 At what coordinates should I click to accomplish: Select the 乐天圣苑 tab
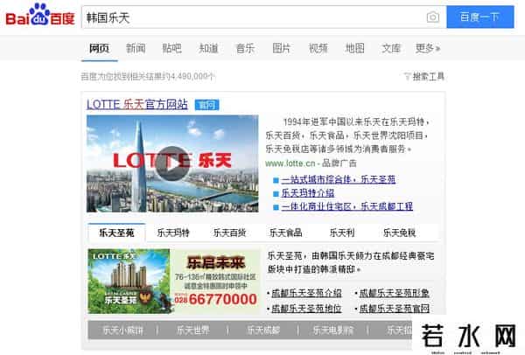[116, 233]
